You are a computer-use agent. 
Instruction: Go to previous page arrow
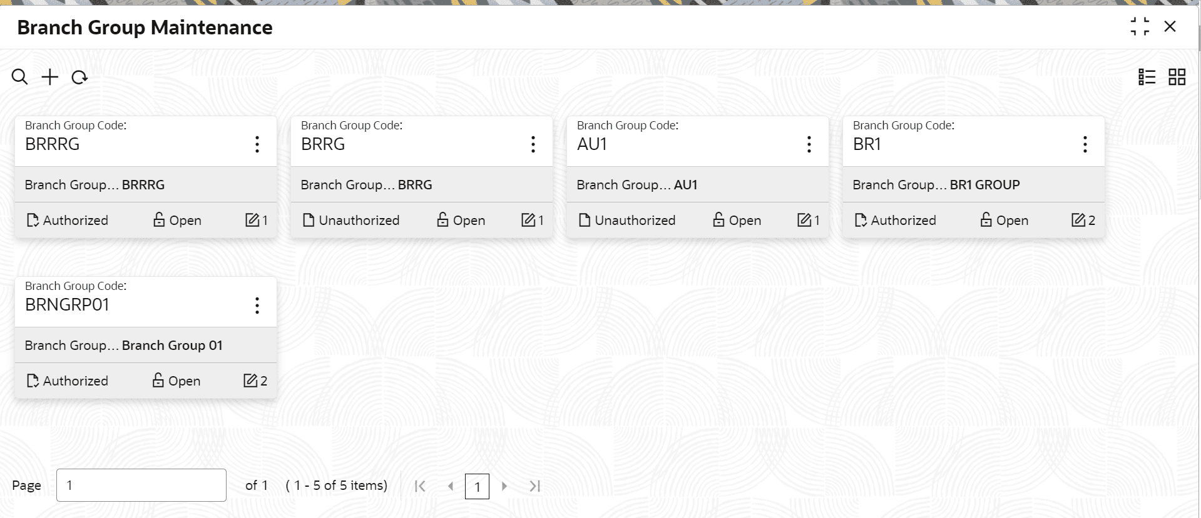[x=450, y=486]
